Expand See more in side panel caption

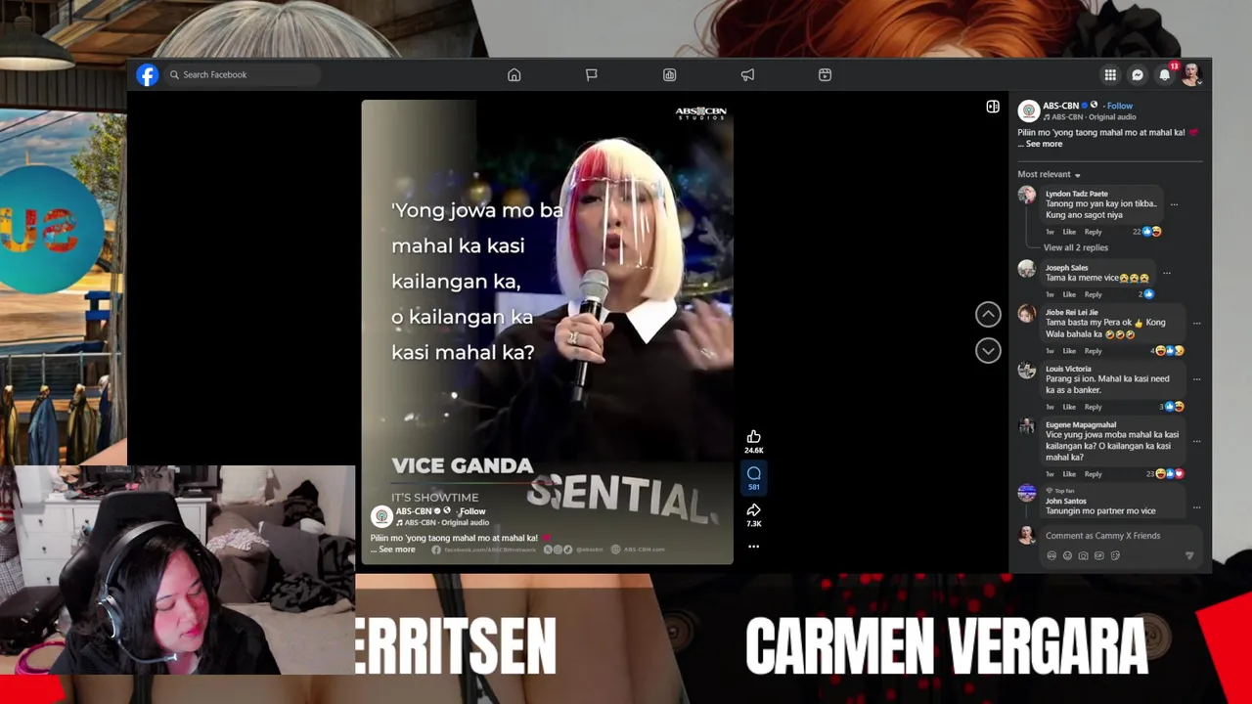point(1044,144)
